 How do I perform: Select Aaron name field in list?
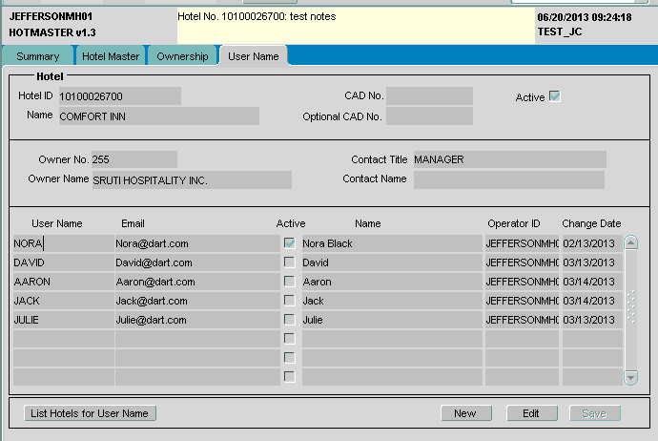click(x=391, y=282)
